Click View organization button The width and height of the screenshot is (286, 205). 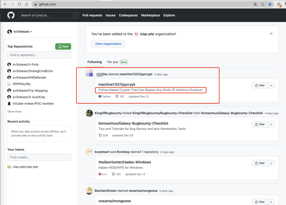(108, 44)
